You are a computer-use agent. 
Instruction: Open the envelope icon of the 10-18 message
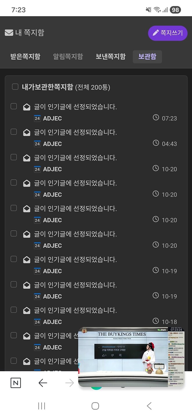coord(26,310)
